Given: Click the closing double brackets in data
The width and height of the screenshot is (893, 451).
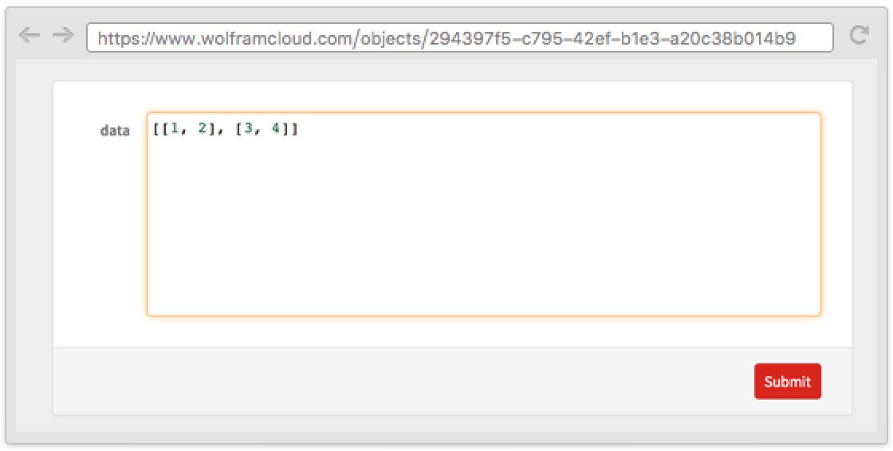Looking at the screenshot, I should [289, 130].
